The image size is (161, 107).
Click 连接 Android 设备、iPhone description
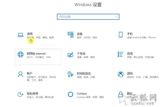[141, 38]
